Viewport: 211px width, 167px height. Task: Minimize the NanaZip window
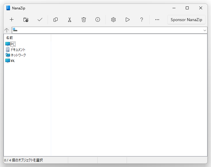click(174, 8)
